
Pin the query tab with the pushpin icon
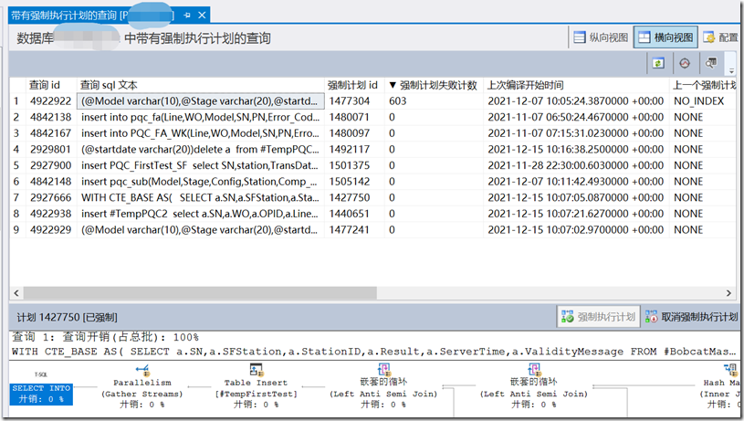[x=187, y=16]
